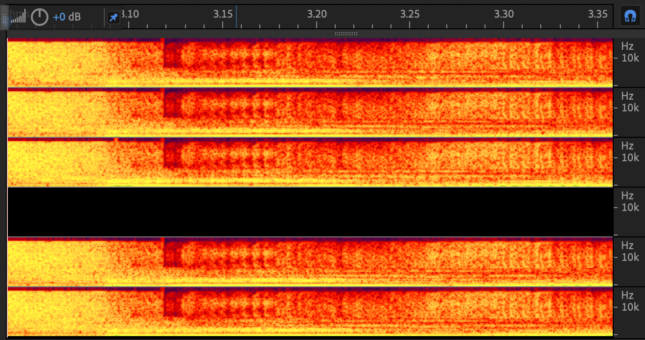Click the HUD amplitude adjustment knob
The height and width of the screenshot is (340, 645).
(40, 18)
